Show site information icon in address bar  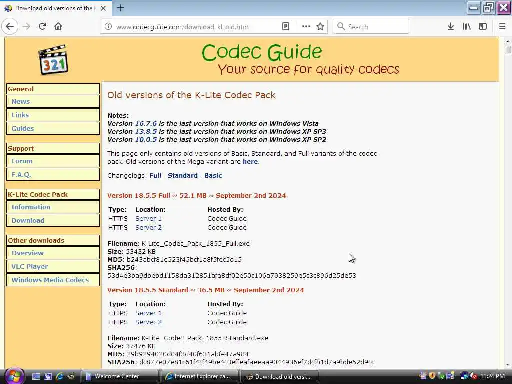(108, 27)
